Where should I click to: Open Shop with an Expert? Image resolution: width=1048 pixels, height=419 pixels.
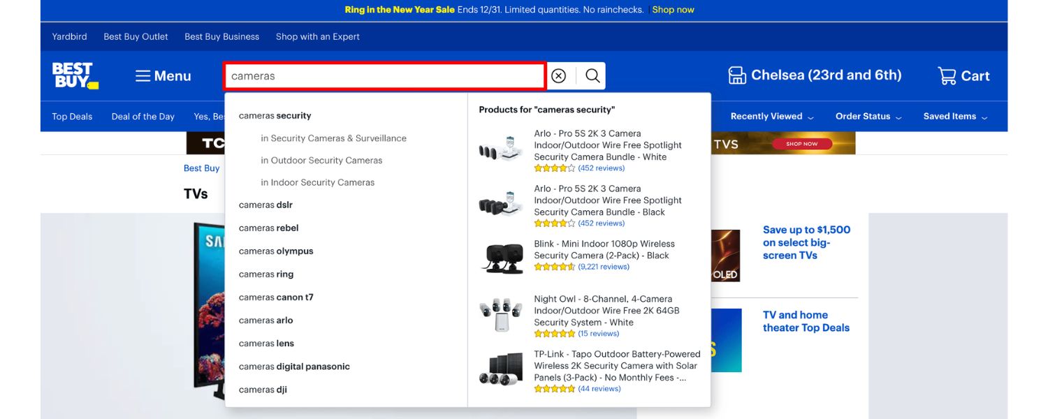pos(317,36)
